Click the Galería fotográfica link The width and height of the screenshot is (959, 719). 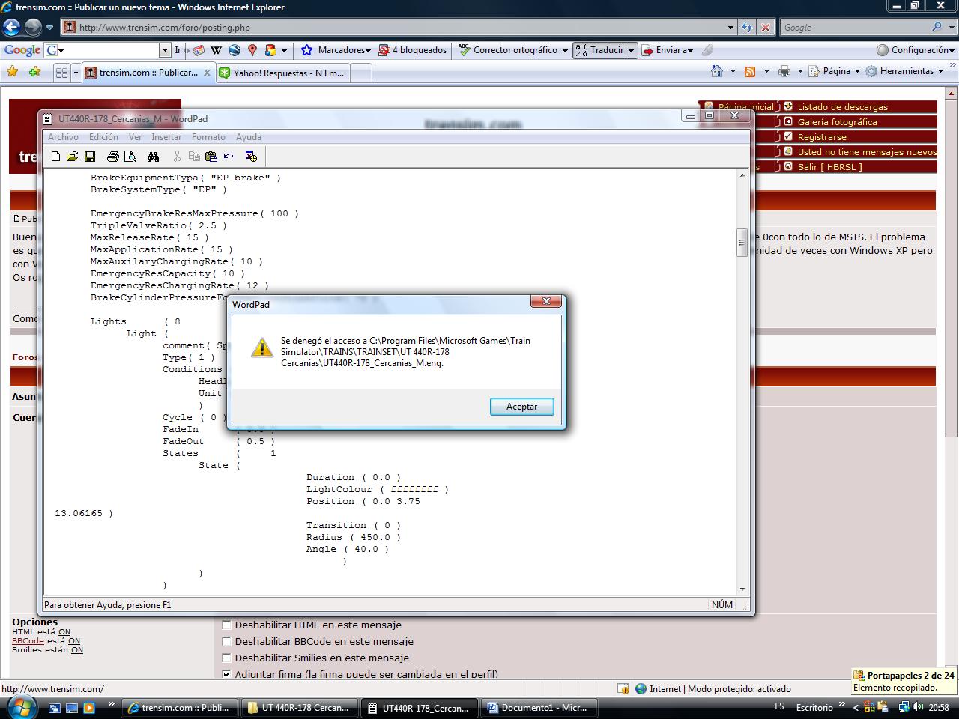click(x=836, y=122)
